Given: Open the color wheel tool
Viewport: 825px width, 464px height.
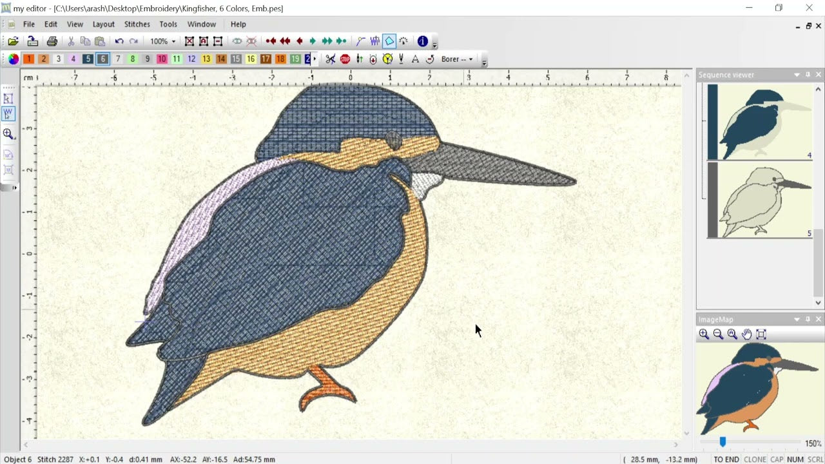Looking at the screenshot, I should pyautogui.click(x=12, y=59).
